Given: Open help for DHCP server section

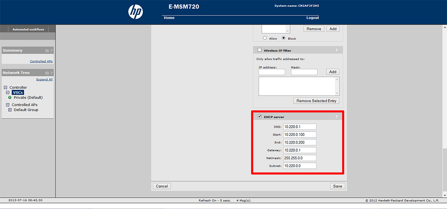Looking at the screenshot, I should pyautogui.click(x=336, y=116).
